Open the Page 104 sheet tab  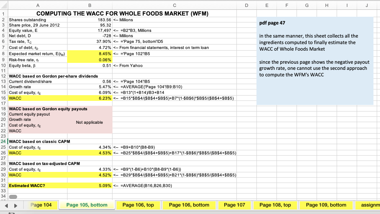tap(41, 205)
